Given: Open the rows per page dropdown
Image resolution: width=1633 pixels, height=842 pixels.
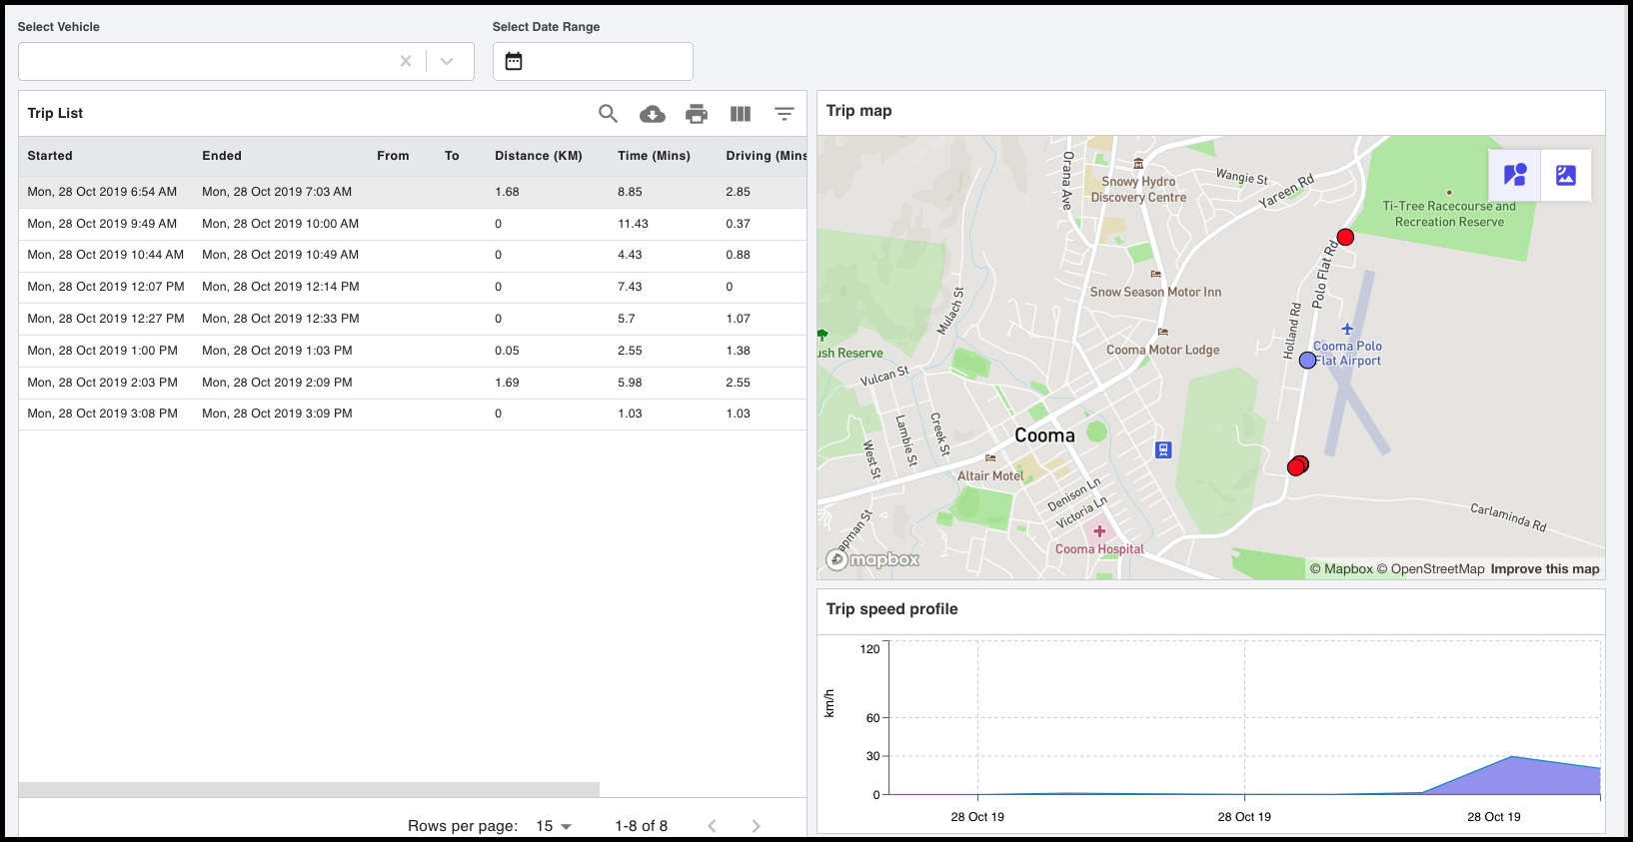Looking at the screenshot, I should pyautogui.click(x=554, y=826).
